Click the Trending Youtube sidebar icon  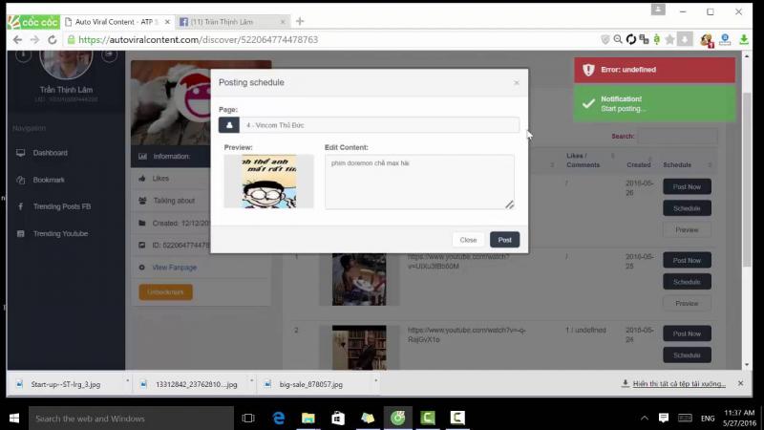coord(20,233)
